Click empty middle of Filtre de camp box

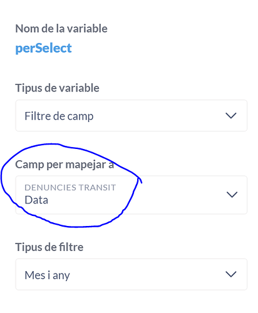(158, 116)
